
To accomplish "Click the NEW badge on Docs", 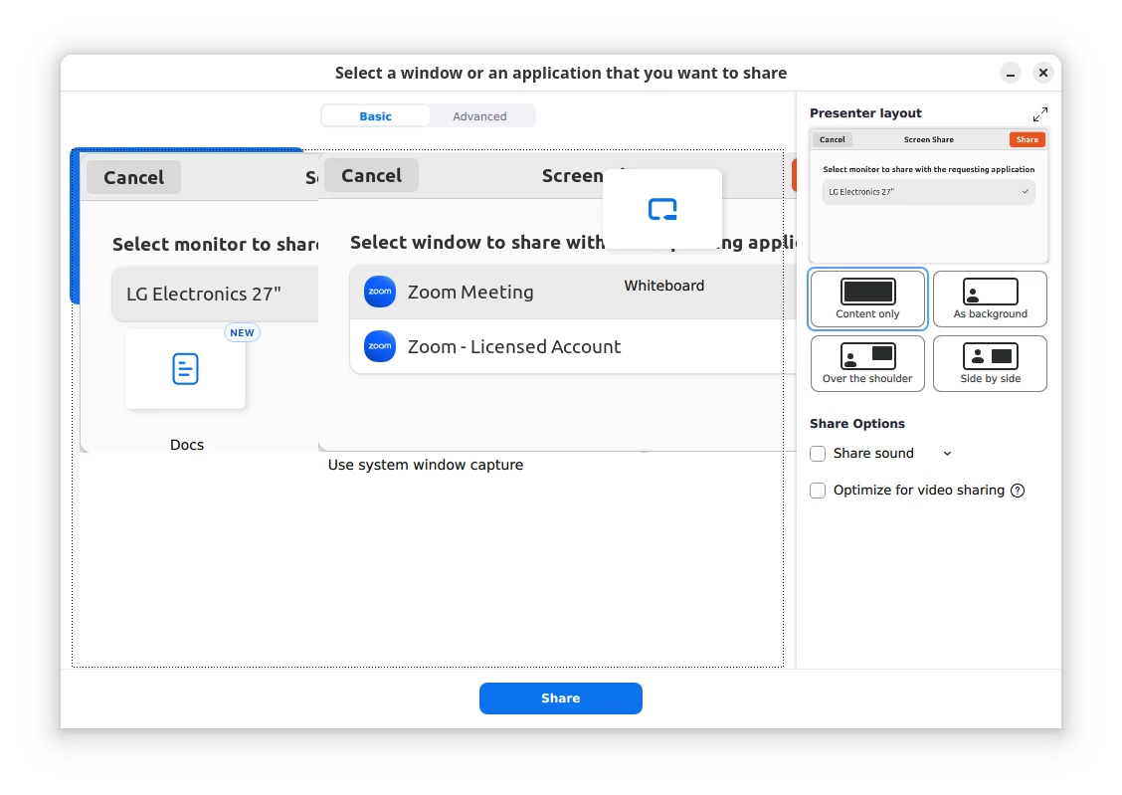I will (x=242, y=332).
